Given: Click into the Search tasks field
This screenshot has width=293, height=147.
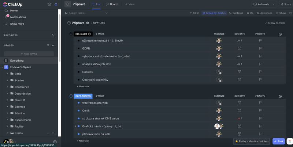Looking at the screenshot, I should point(86,13).
